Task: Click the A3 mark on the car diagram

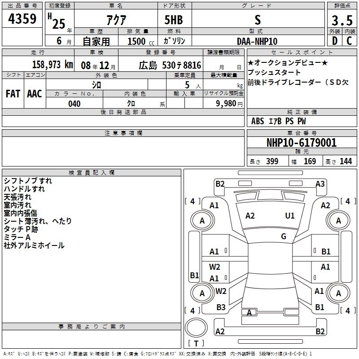Action: tap(320, 184)
